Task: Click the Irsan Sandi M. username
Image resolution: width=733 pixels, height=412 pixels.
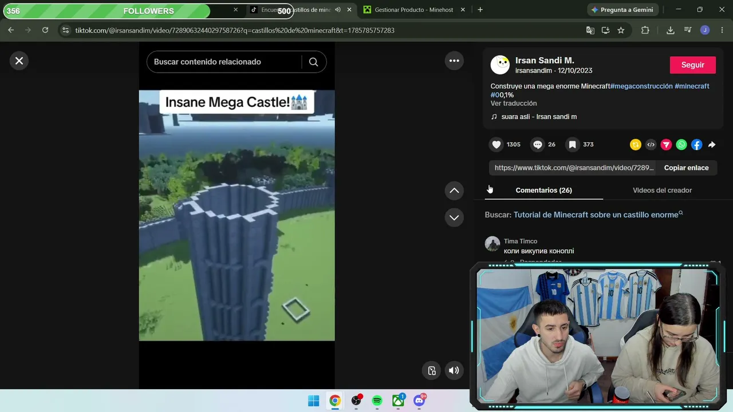Action: [x=545, y=60]
